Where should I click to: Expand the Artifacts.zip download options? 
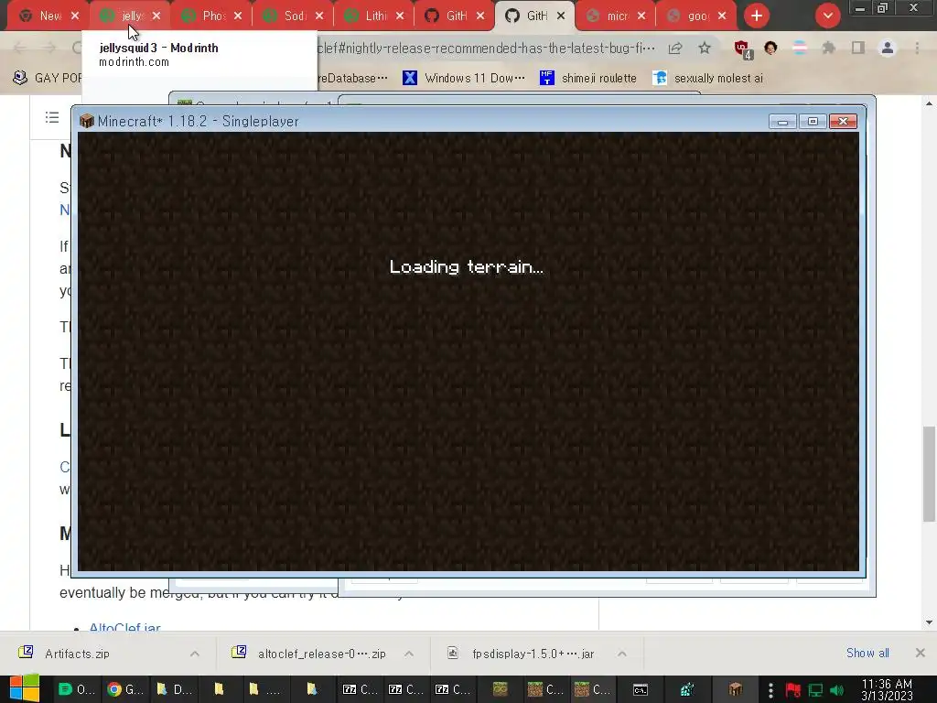click(195, 654)
